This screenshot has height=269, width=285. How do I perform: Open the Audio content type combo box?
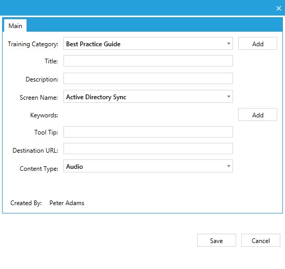(148, 166)
